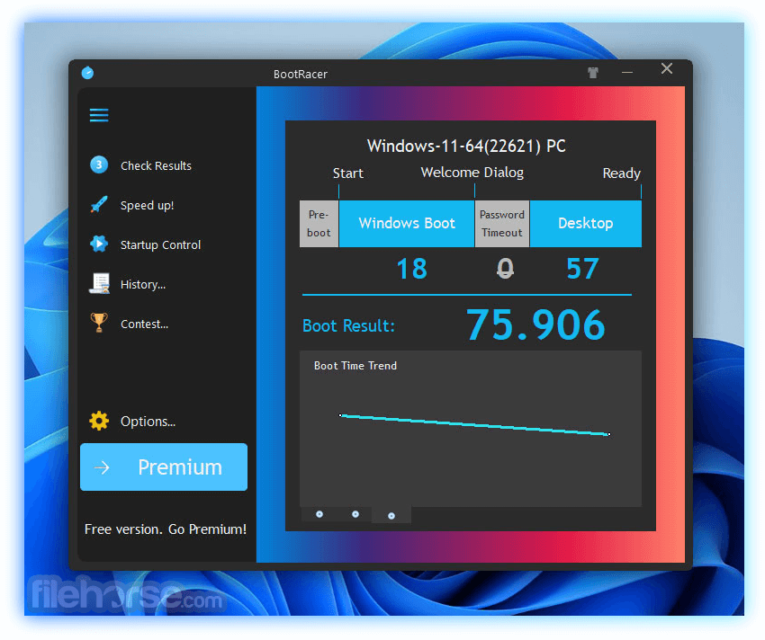Click the yellow Options gear icon

tap(99, 421)
